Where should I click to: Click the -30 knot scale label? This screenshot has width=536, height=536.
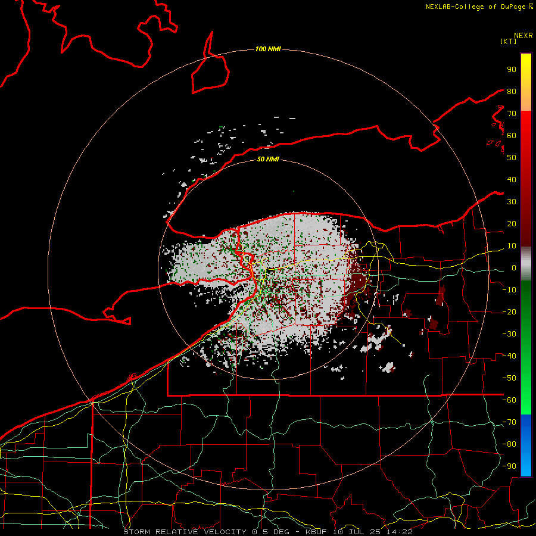[x=509, y=334]
